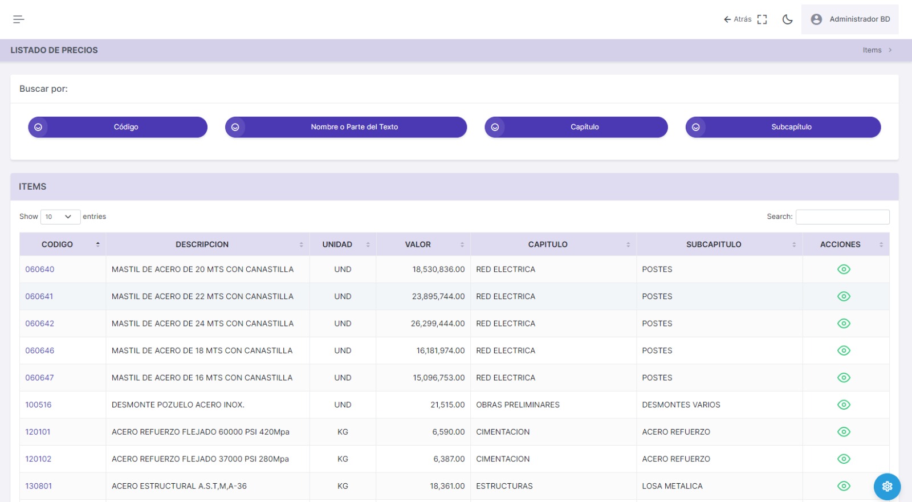Open item code 060641 link

pyautogui.click(x=39, y=296)
